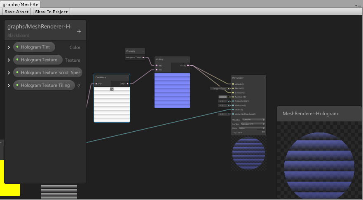Image resolution: width=363 pixels, height=200 pixels.
Task: Click the Normal input port on PBR Master
Action: [x=233, y=88]
